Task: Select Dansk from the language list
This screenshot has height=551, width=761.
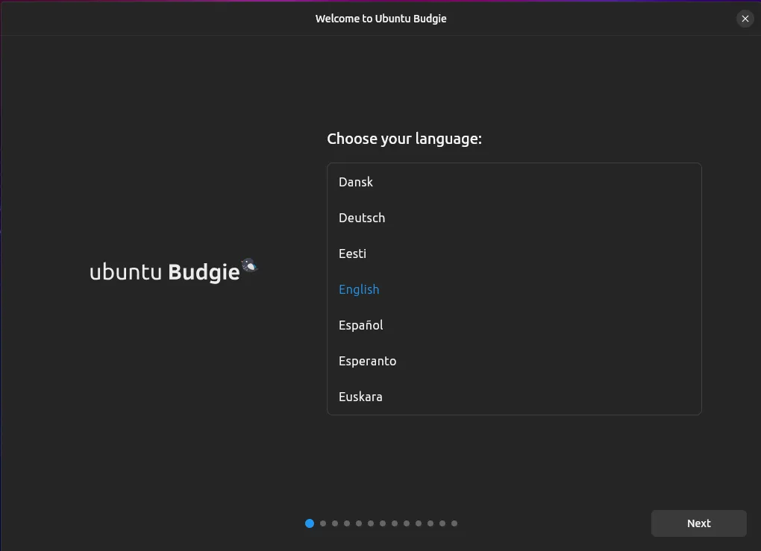Action: [x=356, y=182]
